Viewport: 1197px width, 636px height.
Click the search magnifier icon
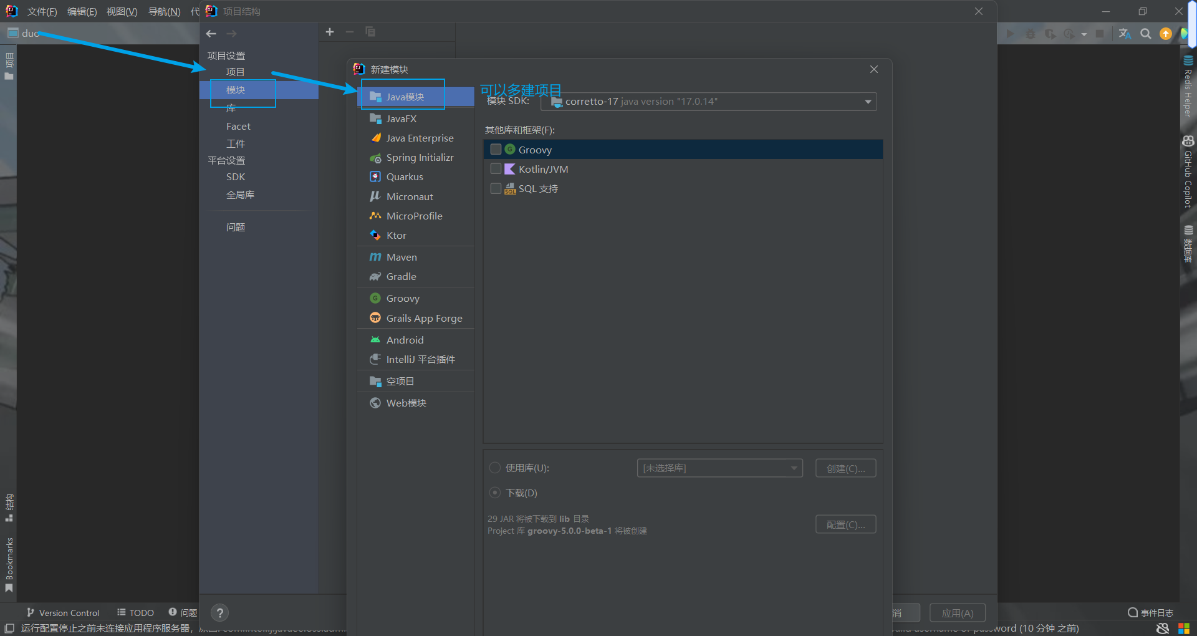click(x=1146, y=34)
